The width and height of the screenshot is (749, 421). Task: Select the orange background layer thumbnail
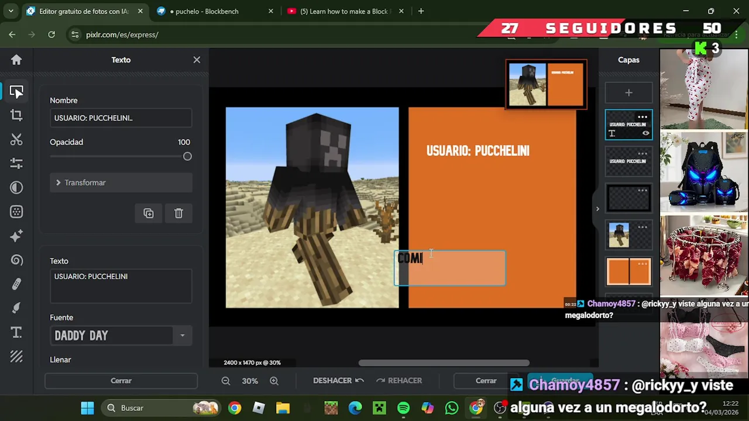(628, 272)
